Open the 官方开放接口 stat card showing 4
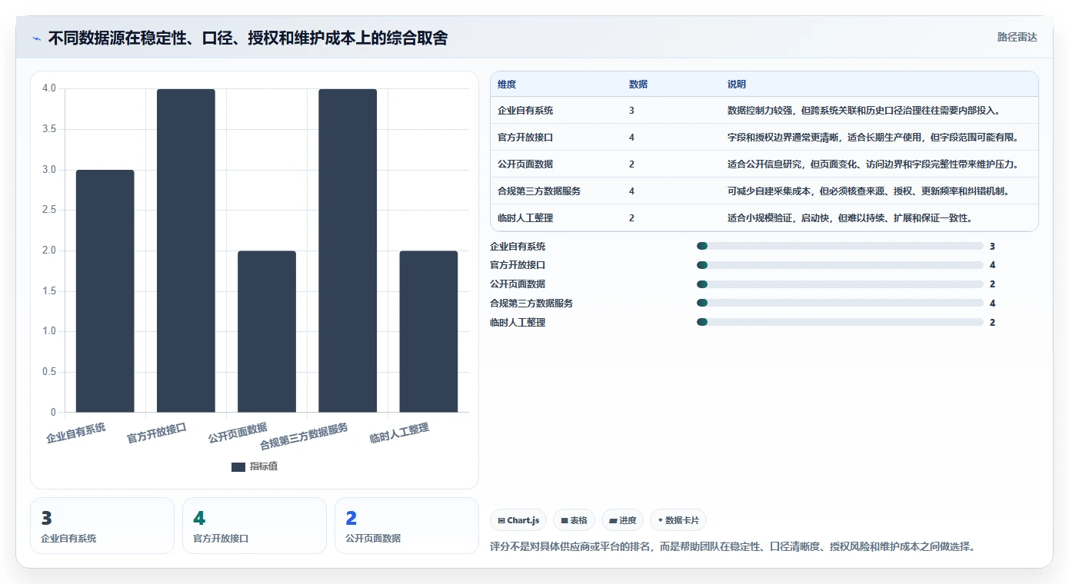The image size is (1069, 584). pyautogui.click(x=255, y=526)
